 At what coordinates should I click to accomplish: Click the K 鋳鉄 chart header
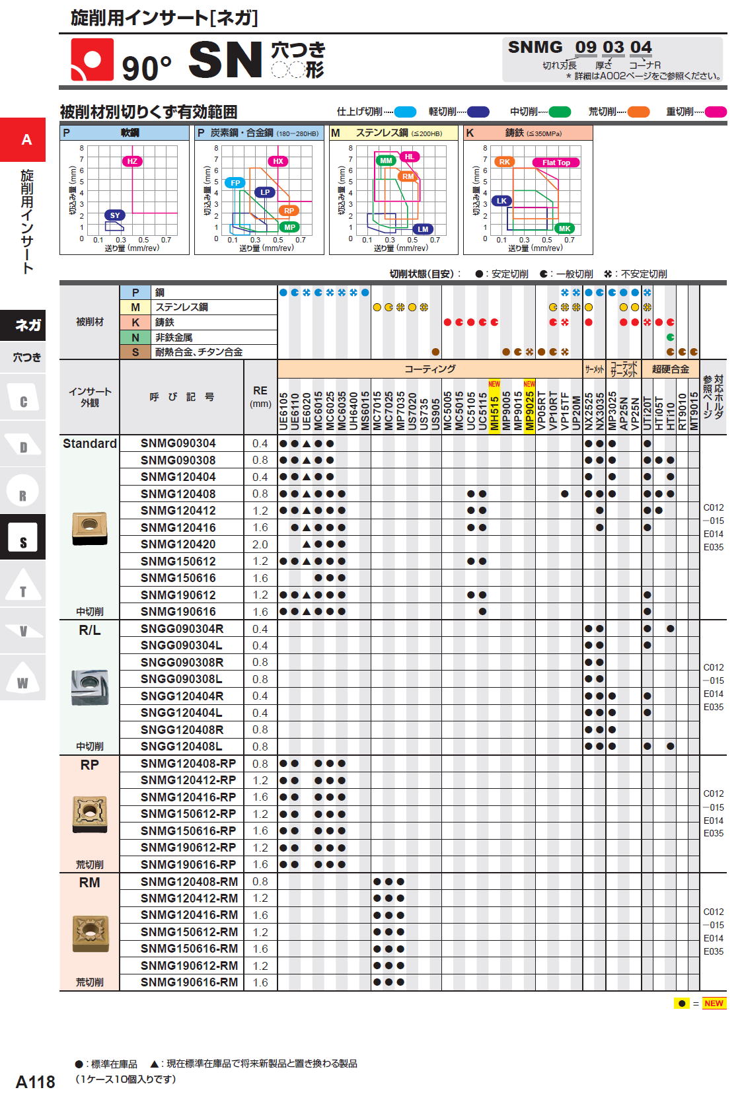click(x=528, y=133)
